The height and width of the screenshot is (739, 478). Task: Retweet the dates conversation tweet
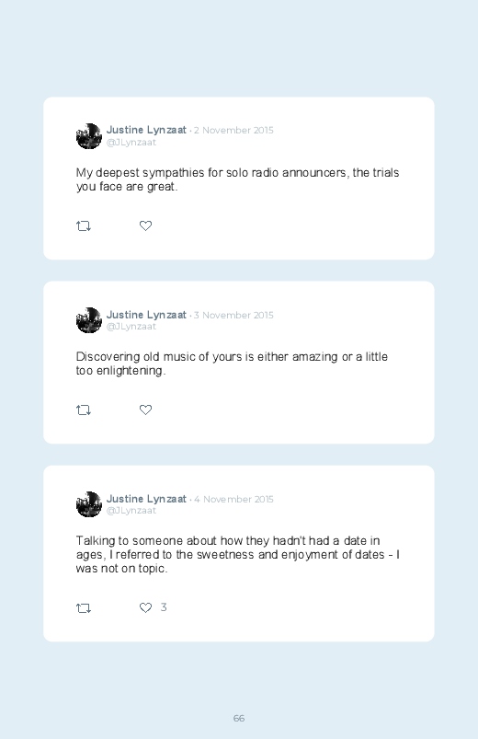(84, 608)
